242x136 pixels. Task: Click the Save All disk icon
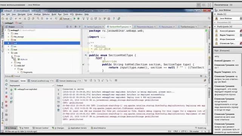pyautogui.click(x=7, y=19)
